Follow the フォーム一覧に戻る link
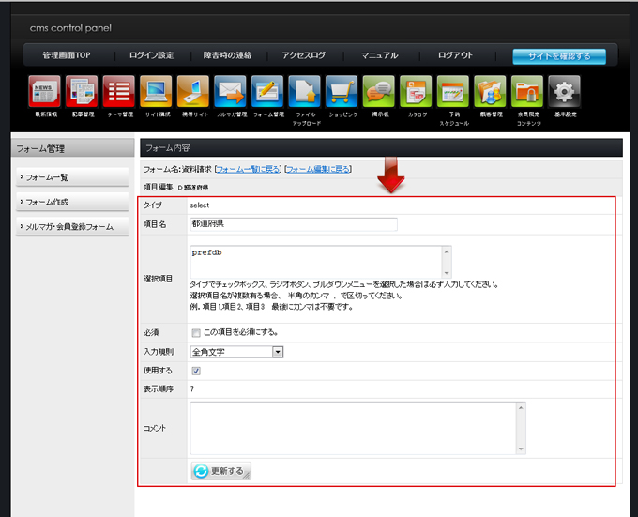This screenshot has width=638, height=517. click(248, 169)
